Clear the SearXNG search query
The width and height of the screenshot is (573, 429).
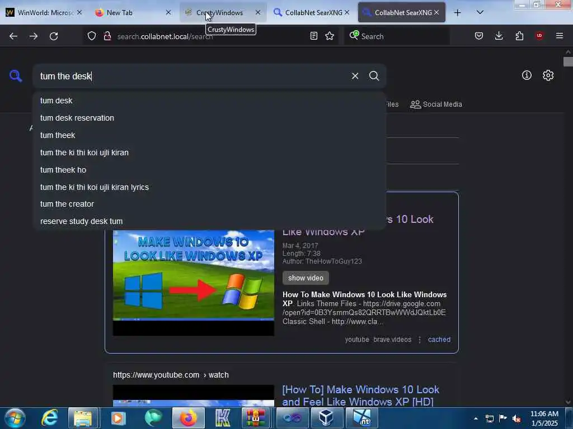(355, 76)
